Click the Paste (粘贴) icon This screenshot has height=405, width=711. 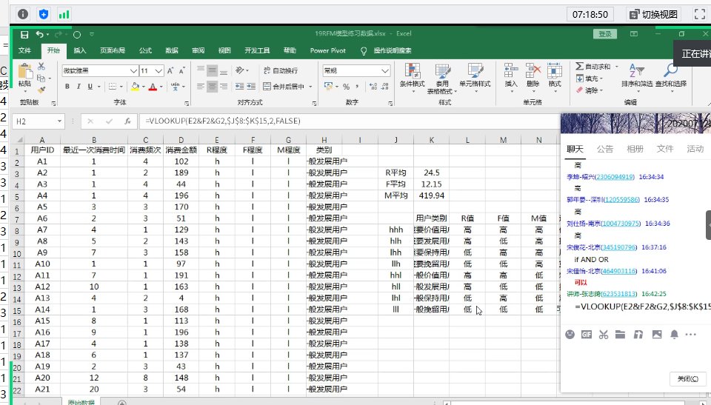(x=25, y=73)
